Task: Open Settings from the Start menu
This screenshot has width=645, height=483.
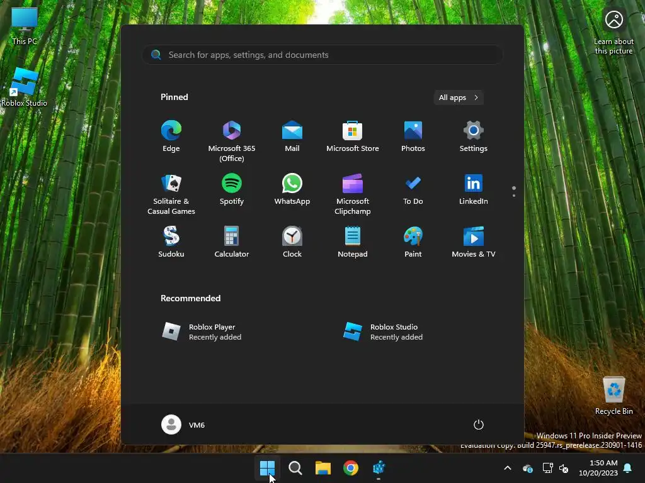Action: coord(474,136)
